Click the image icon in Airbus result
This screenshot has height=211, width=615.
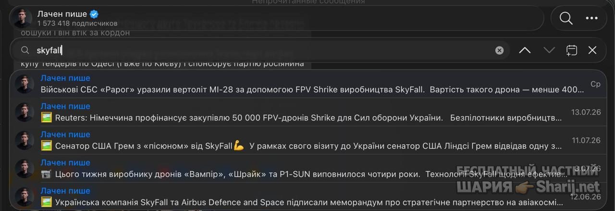pos(46,202)
